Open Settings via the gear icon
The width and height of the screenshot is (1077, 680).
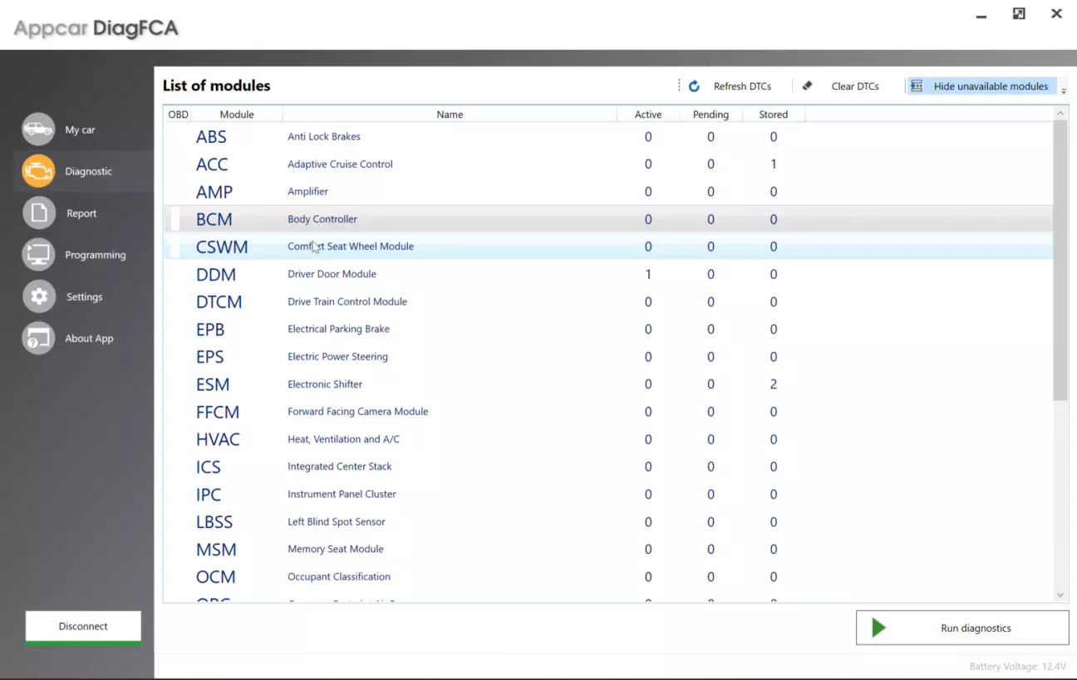pos(38,296)
